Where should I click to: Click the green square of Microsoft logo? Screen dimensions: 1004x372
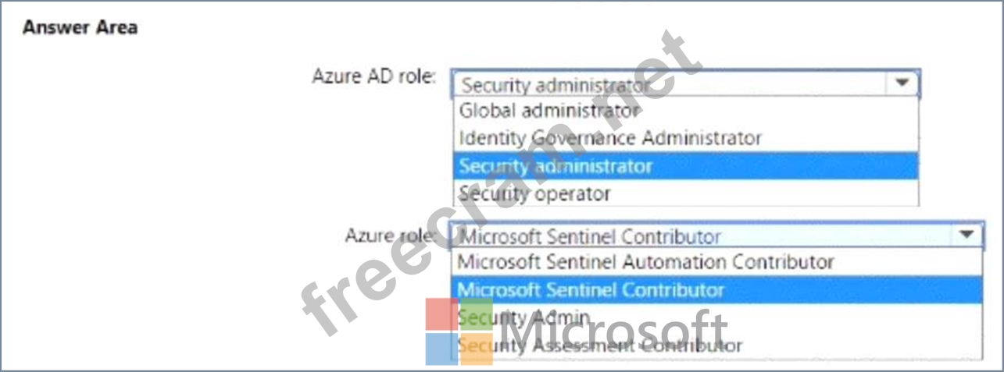point(477,314)
